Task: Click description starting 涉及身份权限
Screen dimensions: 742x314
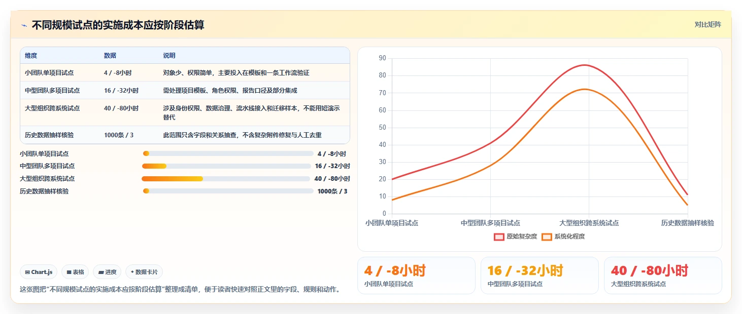Action: [251, 112]
